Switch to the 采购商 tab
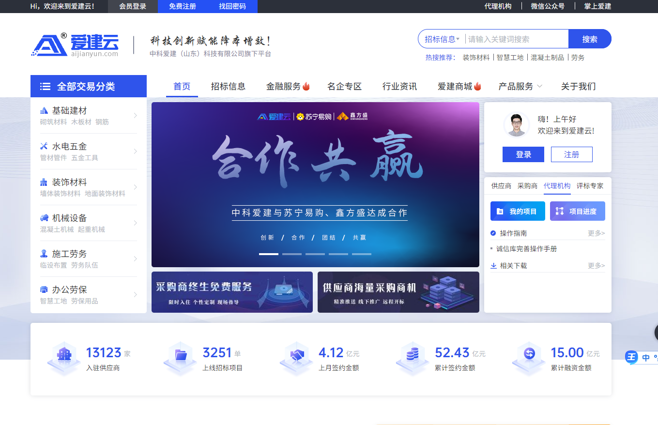Screen dimensions: 658x425 pyautogui.click(x=527, y=186)
